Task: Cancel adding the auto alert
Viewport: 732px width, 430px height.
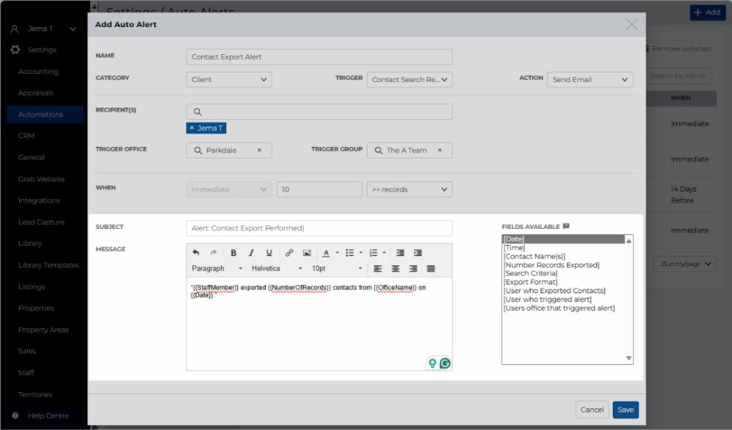Action: click(x=592, y=410)
